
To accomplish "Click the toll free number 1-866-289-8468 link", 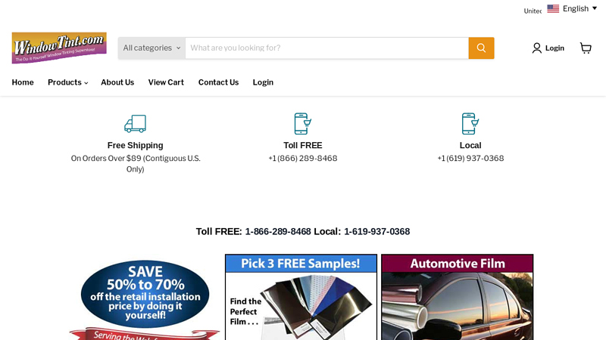I will pos(278,232).
